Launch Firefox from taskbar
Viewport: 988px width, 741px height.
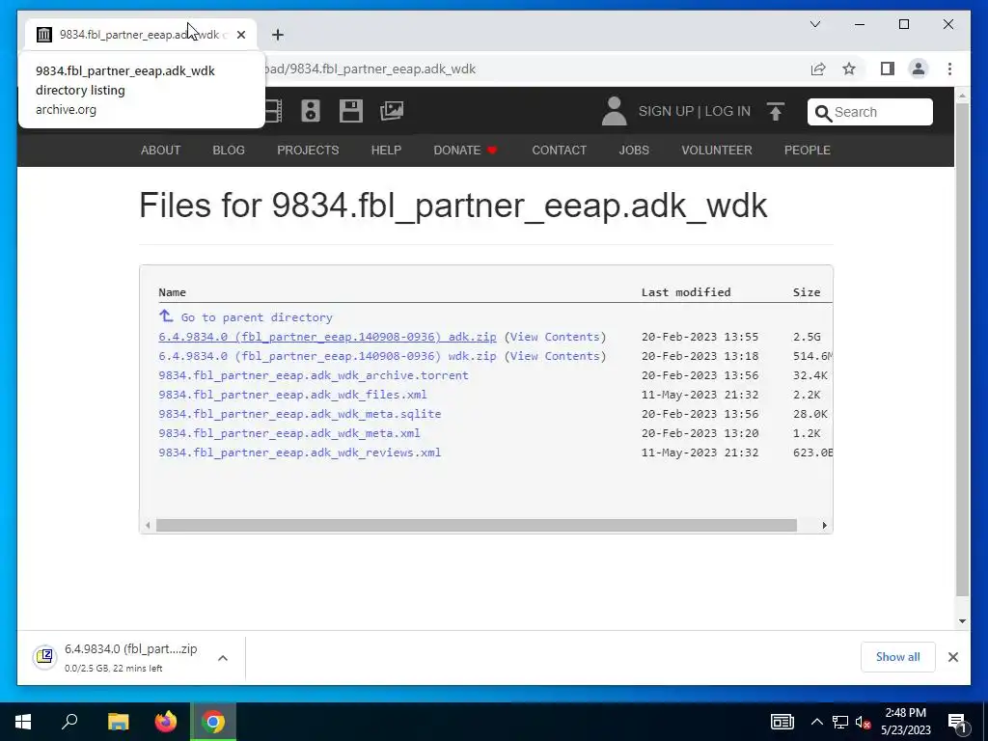tap(166, 722)
